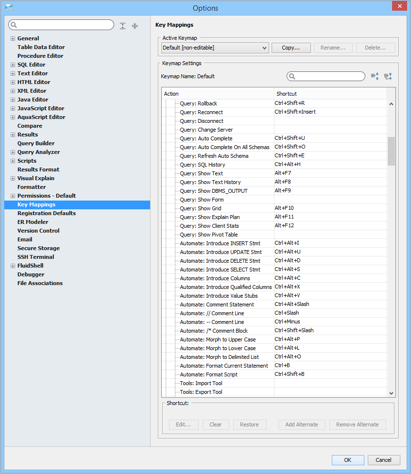Expand the AquaScript Editor node
Viewport: 411px width, 474px height.
click(13, 118)
